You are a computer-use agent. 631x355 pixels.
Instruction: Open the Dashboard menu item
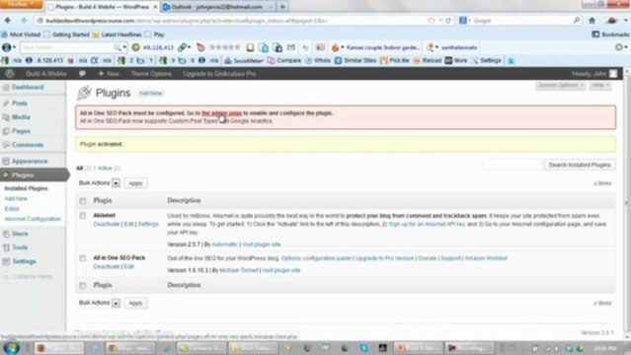pos(28,87)
